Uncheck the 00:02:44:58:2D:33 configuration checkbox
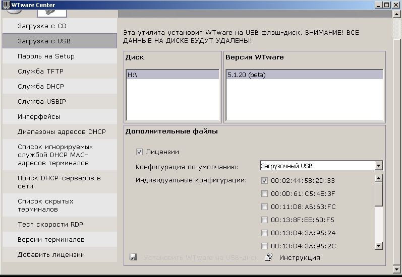This screenshot has width=402, height=277. [x=264, y=180]
